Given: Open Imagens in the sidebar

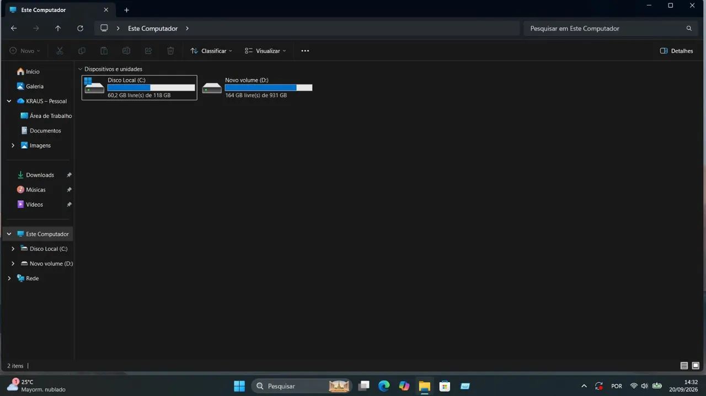Looking at the screenshot, I should (40, 146).
